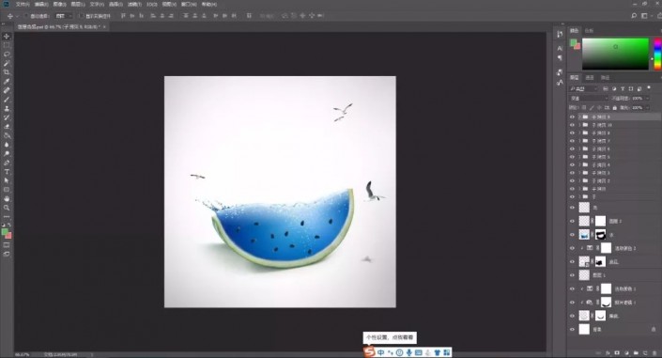662x358 pixels.
Task: Select the Lasso tool
Action: (x=7, y=54)
